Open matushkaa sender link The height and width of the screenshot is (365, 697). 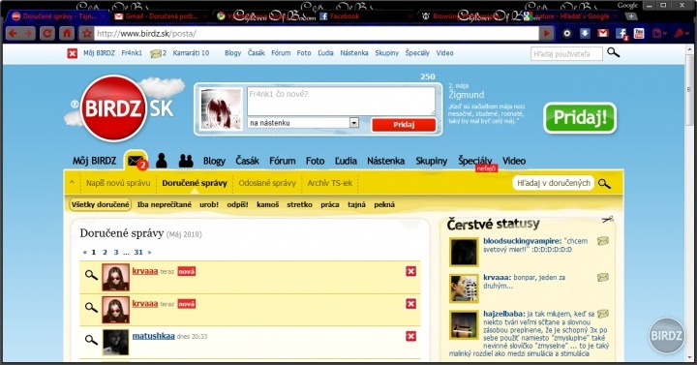(x=153, y=336)
